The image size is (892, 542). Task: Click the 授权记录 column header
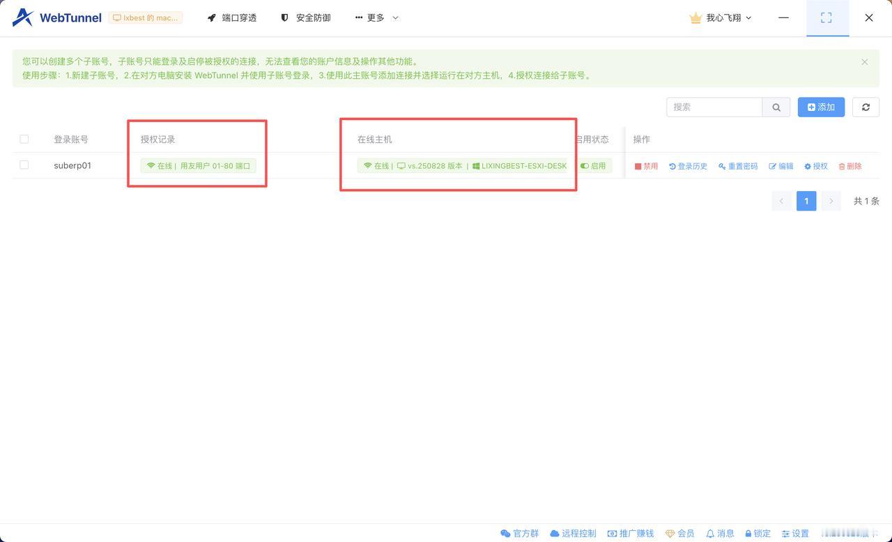pyautogui.click(x=158, y=140)
